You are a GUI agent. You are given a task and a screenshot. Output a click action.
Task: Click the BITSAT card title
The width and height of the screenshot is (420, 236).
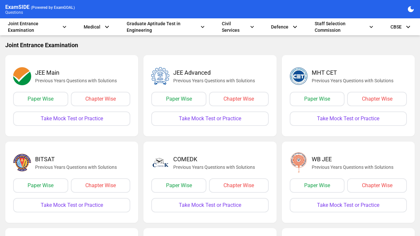[x=45, y=159]
